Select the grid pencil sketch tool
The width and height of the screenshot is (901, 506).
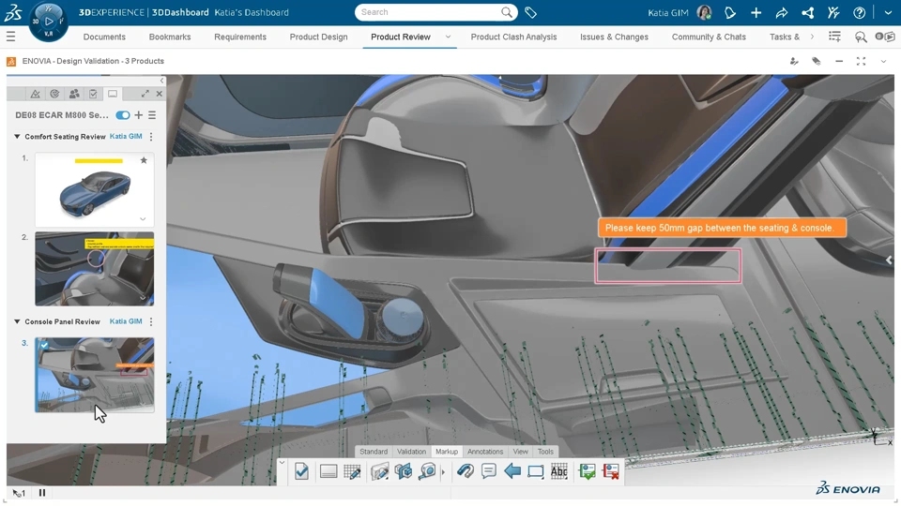point(352,471)
